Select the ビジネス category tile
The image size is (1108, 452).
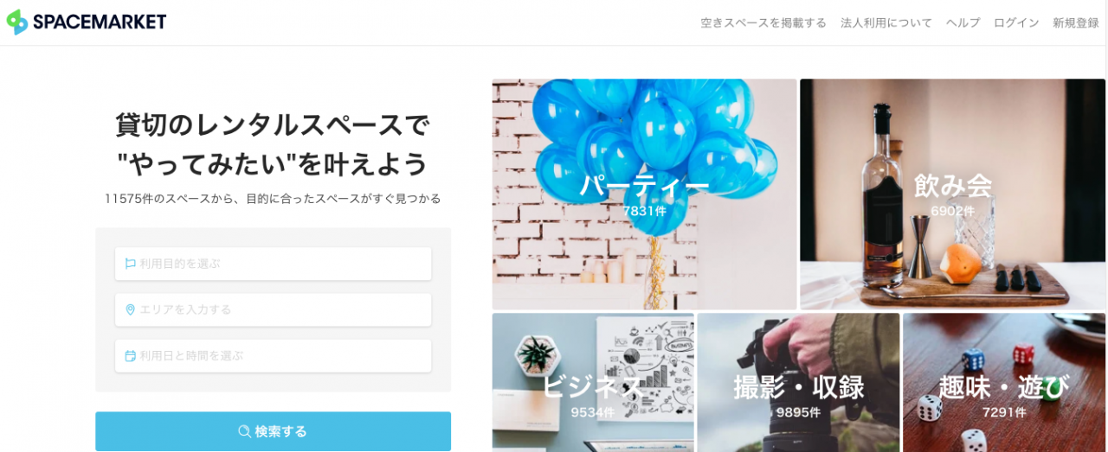click(x=593, y=383)
